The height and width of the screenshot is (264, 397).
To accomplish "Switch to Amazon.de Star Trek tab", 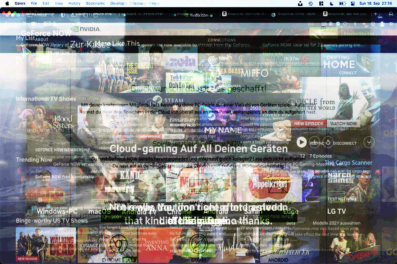I will pyautogui.click(x=345, y=14).
